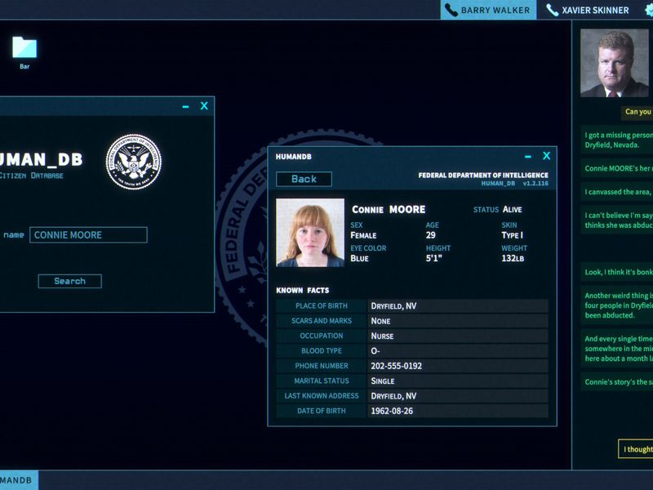Click the Federal Department seal in the search window
This screenshot has height=490, width=653.
[134, 162]
